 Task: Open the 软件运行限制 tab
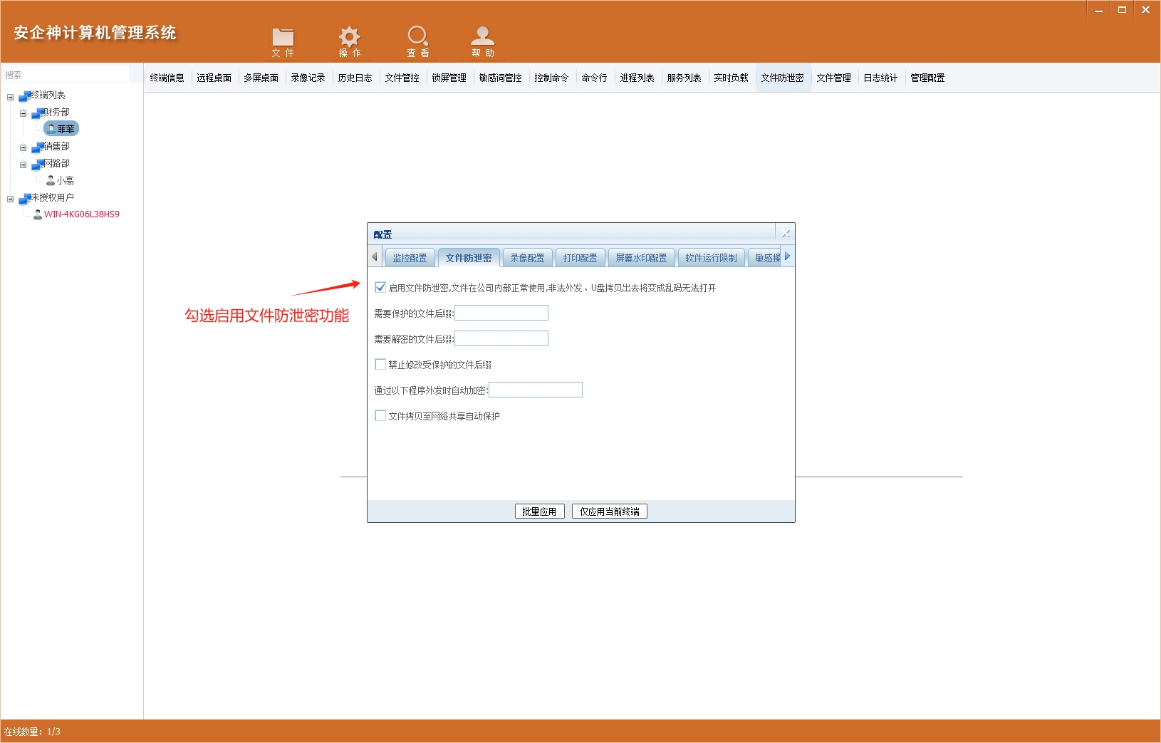(x=711, y=258)
